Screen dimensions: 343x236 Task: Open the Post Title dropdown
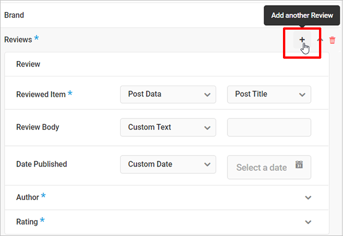(269, 94)
